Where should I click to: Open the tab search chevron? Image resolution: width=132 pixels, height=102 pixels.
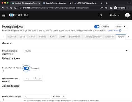coord(129,3)
